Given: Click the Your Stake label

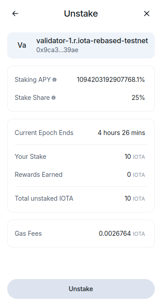Looking at the screenshot, I should coord(31,157).
